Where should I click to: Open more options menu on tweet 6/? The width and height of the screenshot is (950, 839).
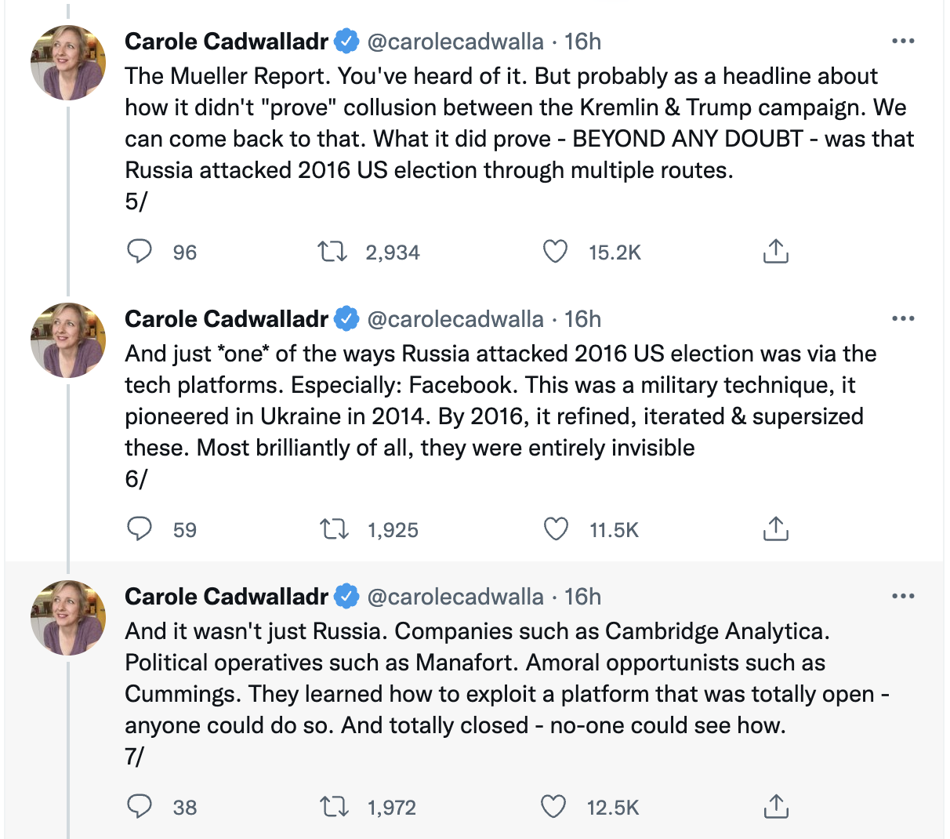tap(903, 319)
